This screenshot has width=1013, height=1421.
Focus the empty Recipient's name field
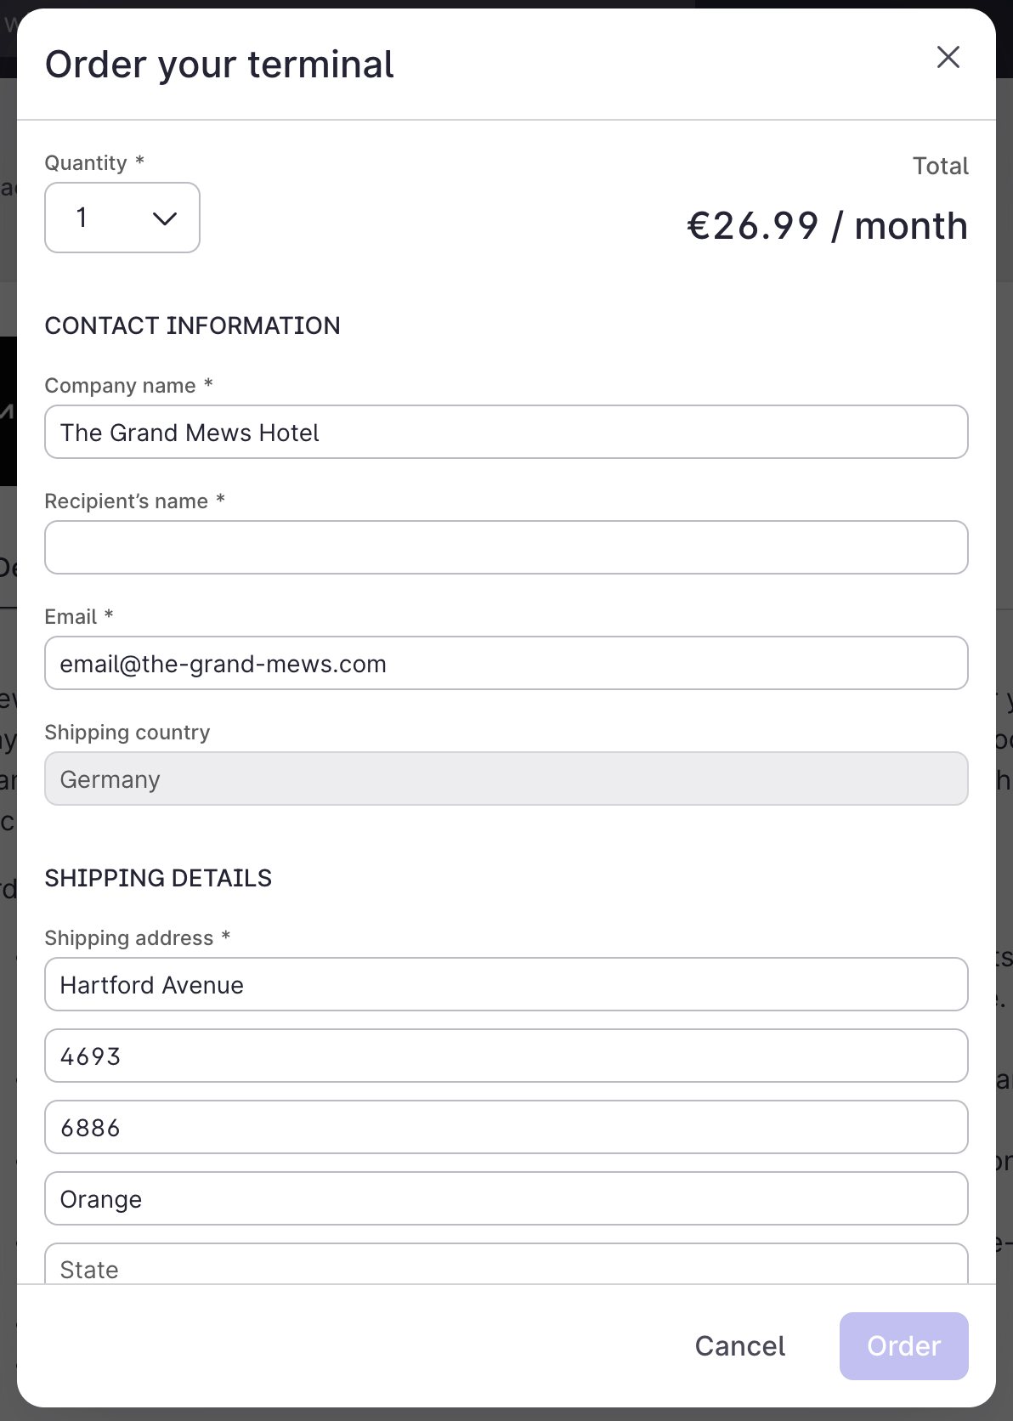pyautogui.click(x=506, y=548)
